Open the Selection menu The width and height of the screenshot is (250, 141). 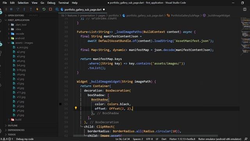coord(23,3)
